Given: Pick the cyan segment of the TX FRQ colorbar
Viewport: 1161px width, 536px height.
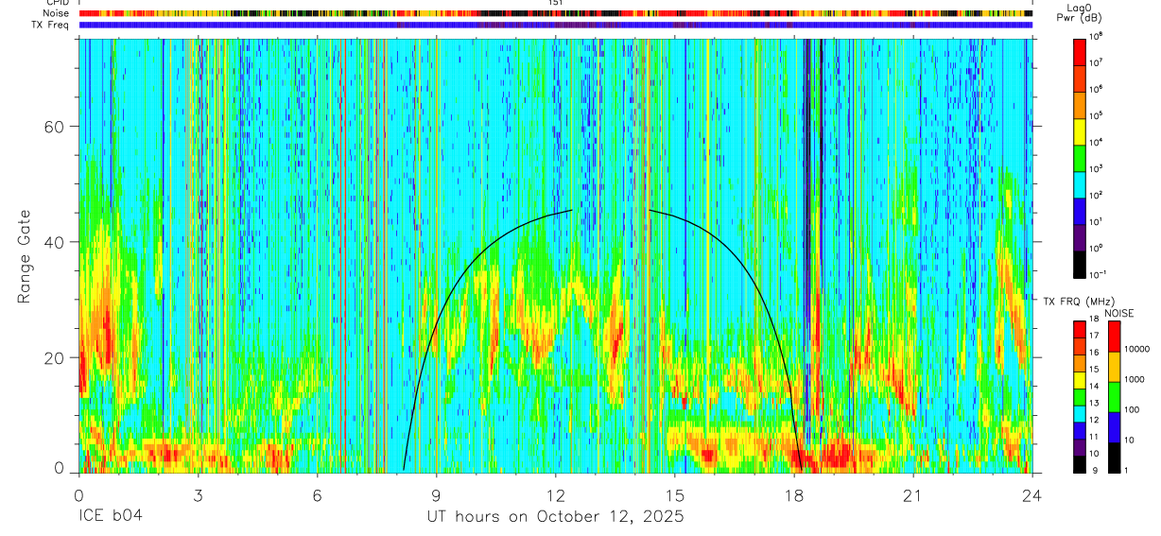Looking at the screenshot, I should [1079, 414].
